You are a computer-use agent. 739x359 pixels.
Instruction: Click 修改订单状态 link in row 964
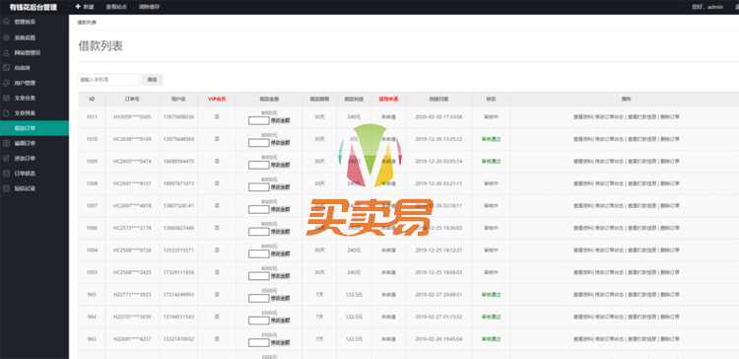609,317
